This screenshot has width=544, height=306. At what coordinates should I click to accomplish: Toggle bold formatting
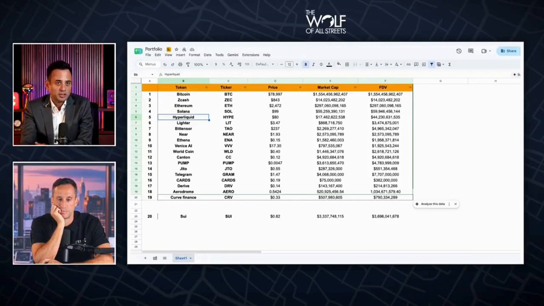(306, 64)
